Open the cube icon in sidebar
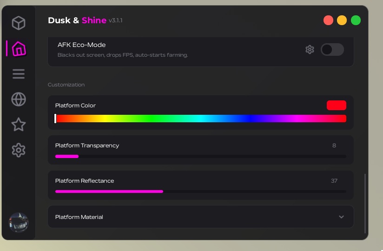The image size is (383, 251). click(x=19, y=23)
